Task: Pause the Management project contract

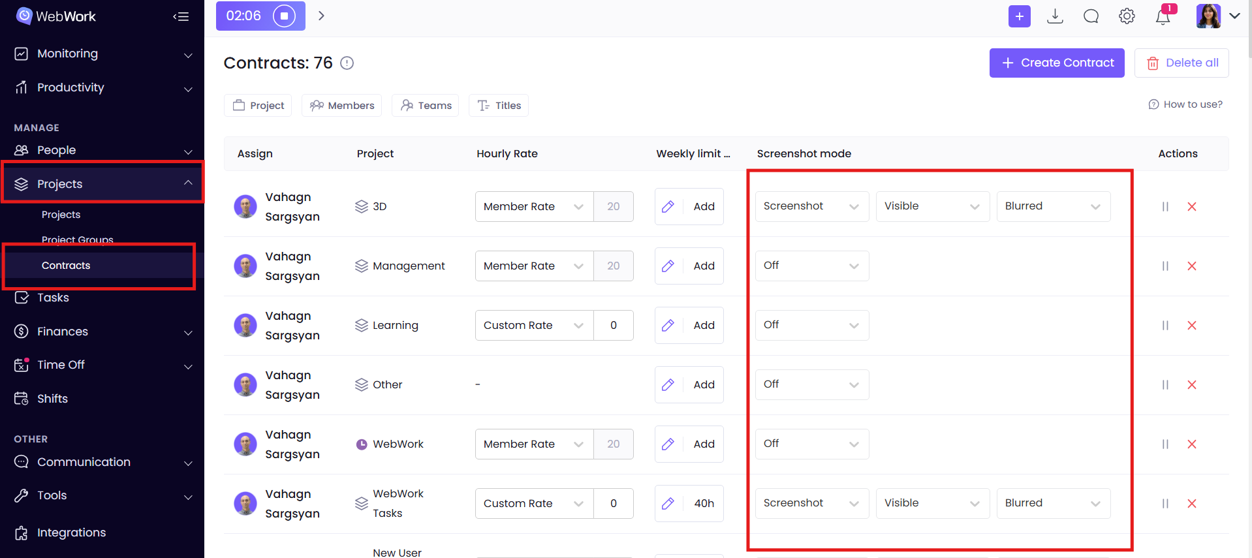Action: 1165,266
